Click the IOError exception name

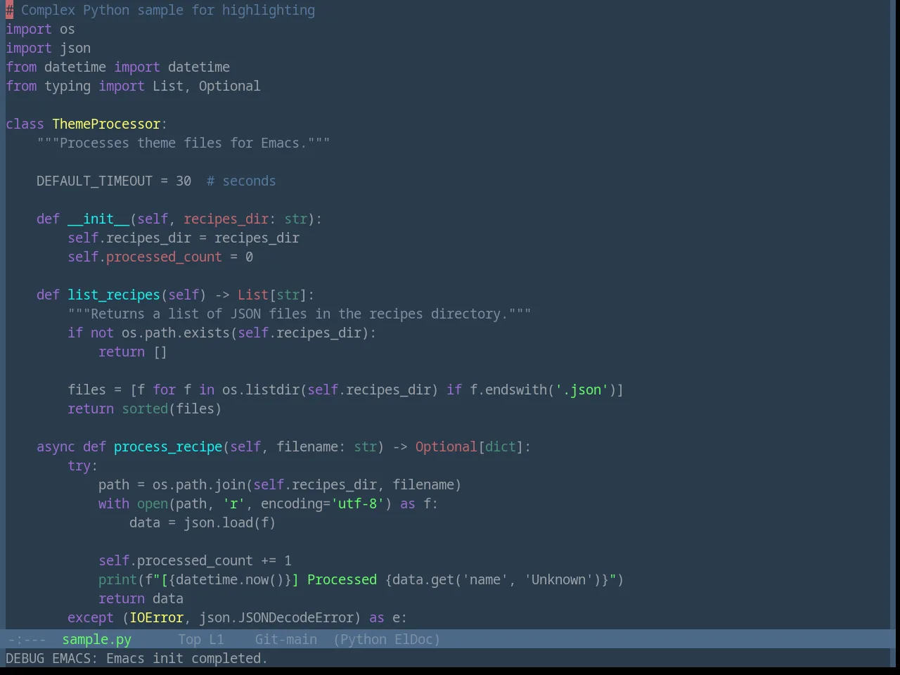pyautogui.click(x=156, y=617)
